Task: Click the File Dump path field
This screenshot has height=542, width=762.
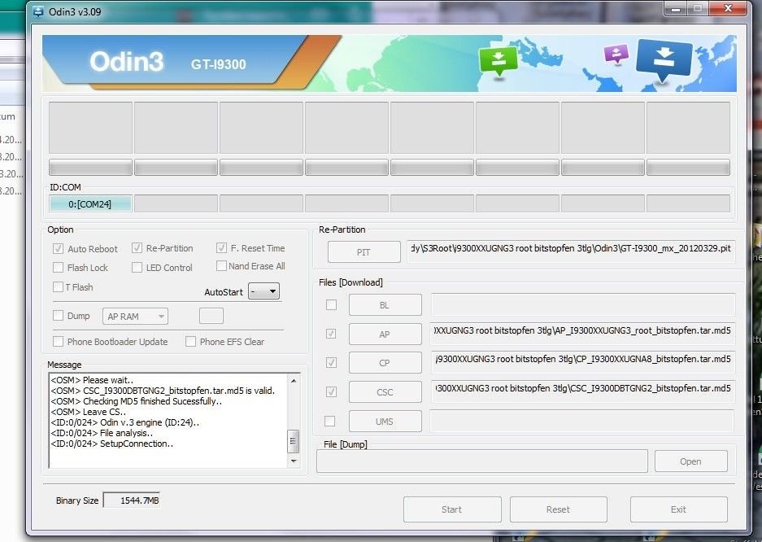Action: click(x=482, y=461)
